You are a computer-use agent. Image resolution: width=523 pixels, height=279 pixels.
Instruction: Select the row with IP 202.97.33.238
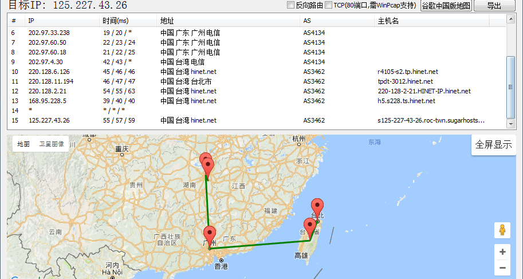click(257, 33)
